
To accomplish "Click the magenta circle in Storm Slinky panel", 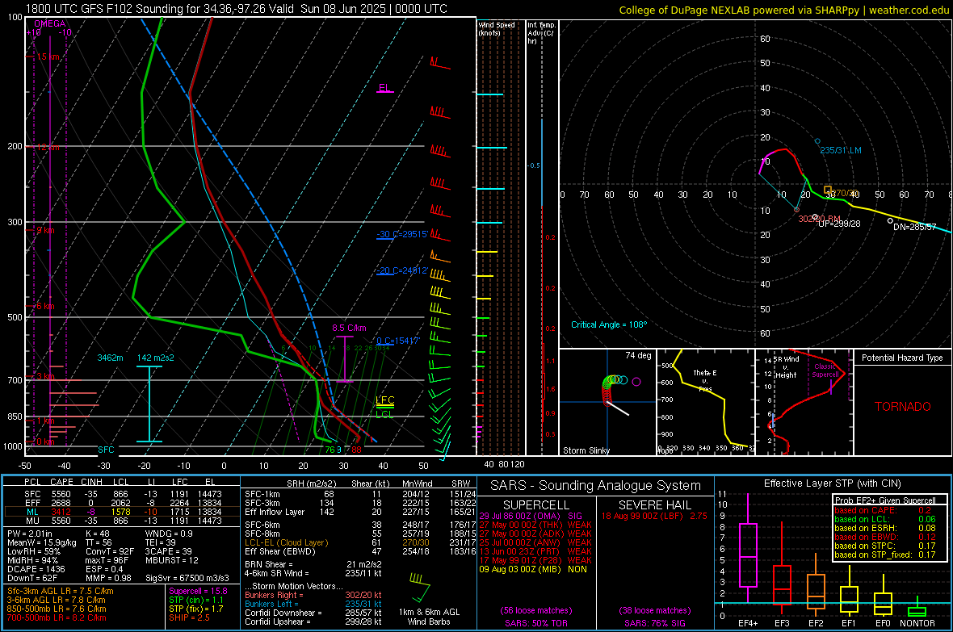I will [x=636, y=382].
